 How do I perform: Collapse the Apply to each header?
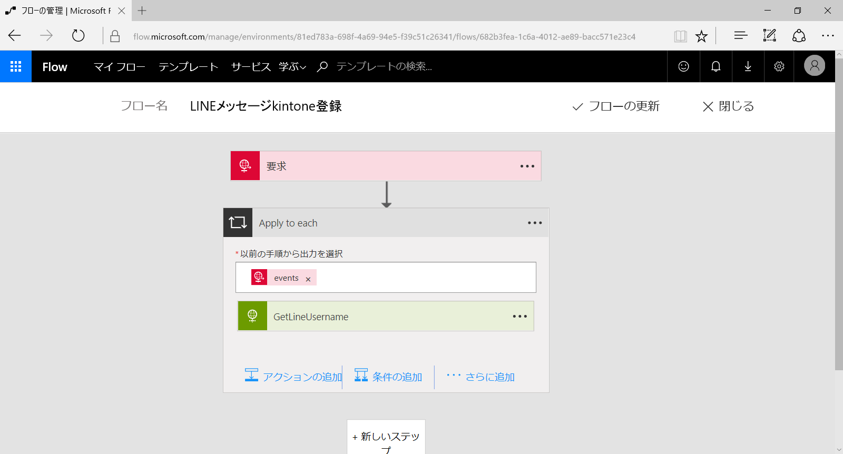point(386,223)
